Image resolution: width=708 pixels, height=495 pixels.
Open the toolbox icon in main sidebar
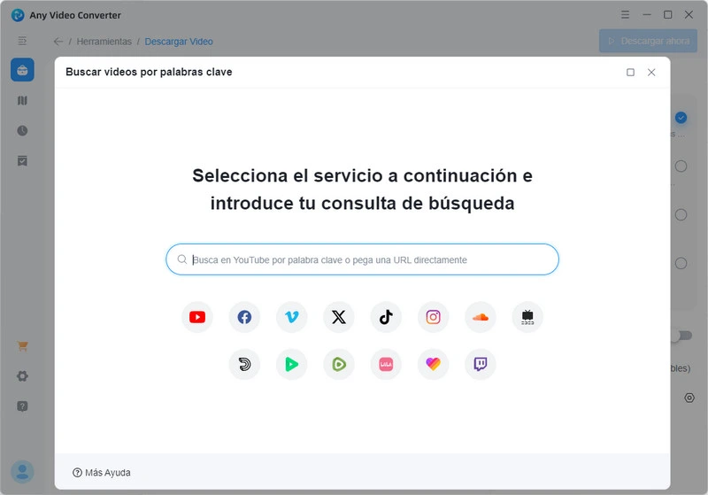tap(23, 70)
